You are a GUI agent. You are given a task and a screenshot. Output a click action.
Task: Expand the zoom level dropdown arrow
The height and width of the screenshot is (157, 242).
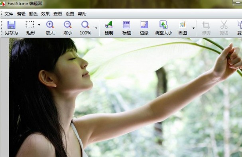point(96,28)
